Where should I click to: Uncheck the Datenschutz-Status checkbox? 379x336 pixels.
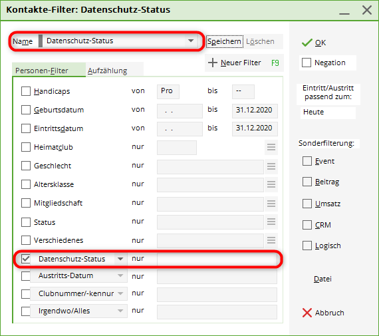26,259
